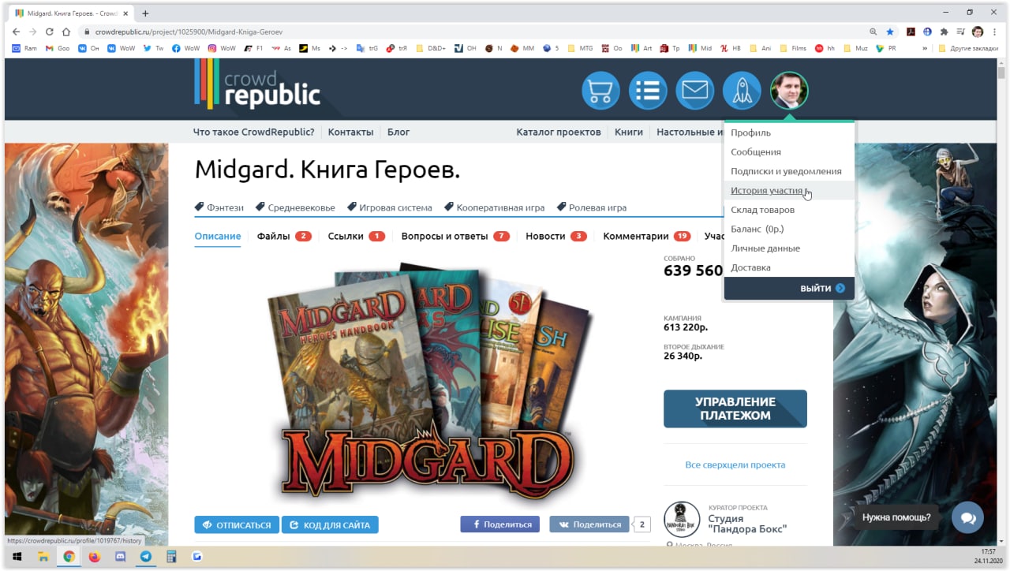Open Chrome three-dot menu

(994, 32)
